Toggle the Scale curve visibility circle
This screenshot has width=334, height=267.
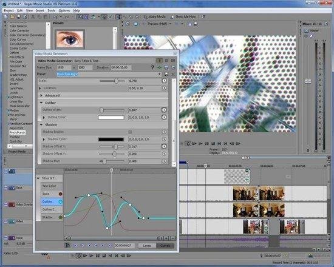tap(61, 194)
